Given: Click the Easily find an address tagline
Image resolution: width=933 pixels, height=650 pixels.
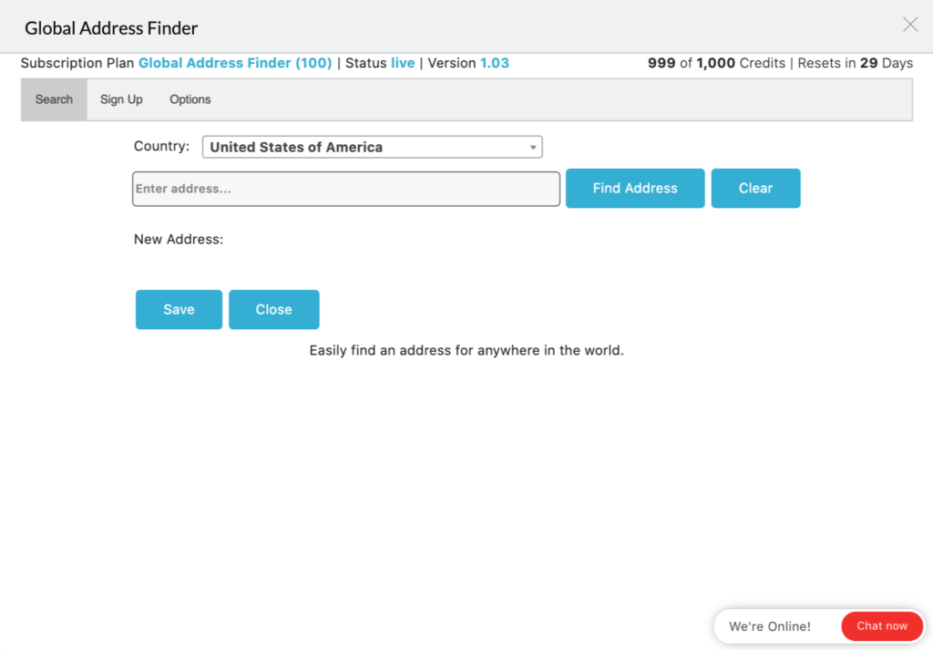Looking at the screenshot, I should [x=466, y=351].
